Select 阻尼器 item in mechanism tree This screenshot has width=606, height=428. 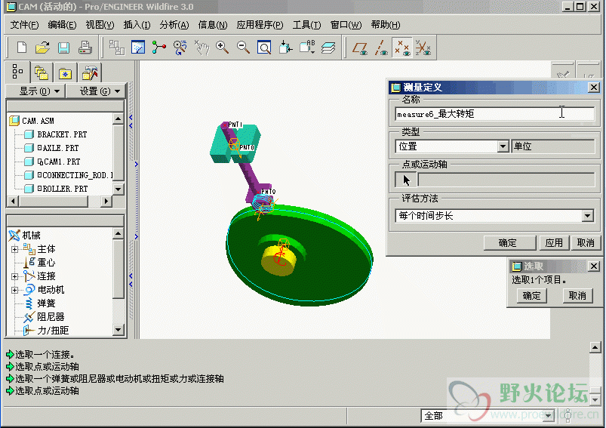[x=51, y=316]
